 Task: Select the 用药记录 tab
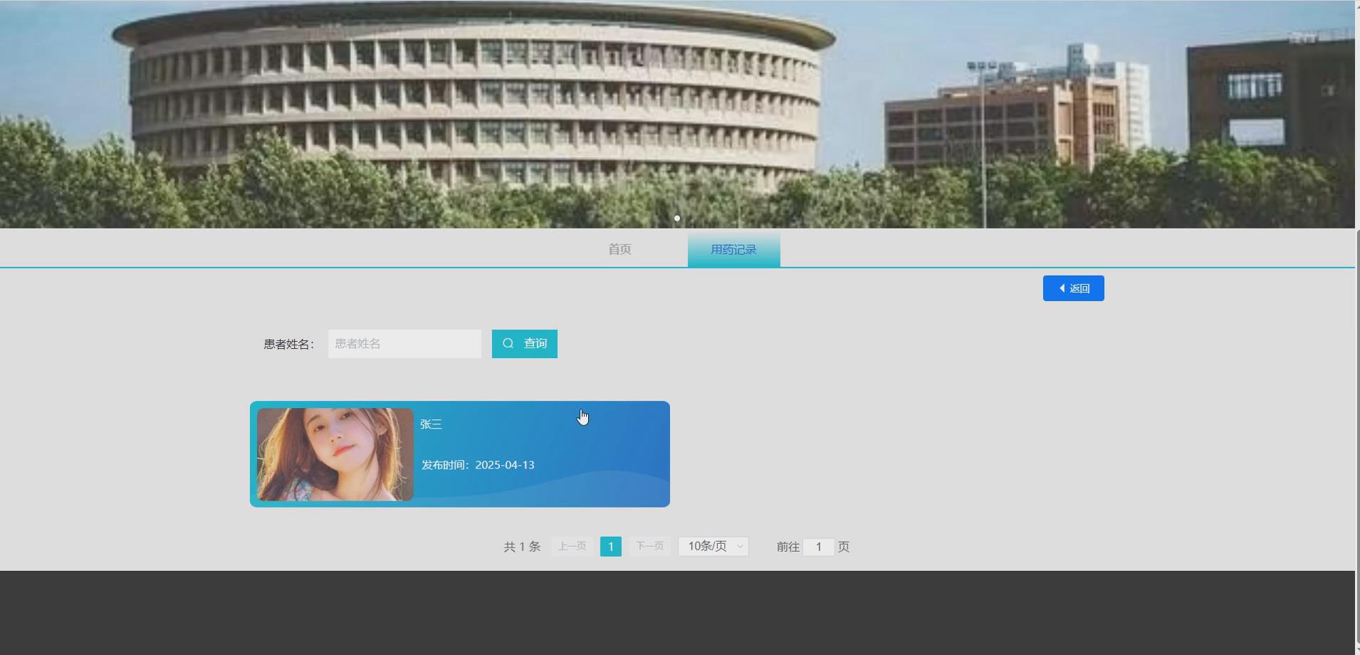[x=733, y=250]
